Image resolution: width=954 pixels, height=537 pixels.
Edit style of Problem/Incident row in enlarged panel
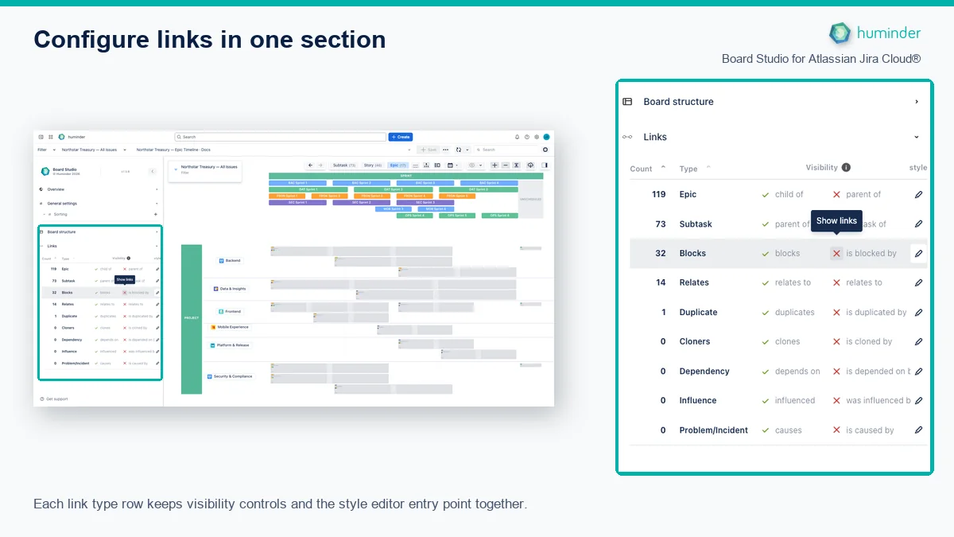pyautogui.click(x=918, y=430)
